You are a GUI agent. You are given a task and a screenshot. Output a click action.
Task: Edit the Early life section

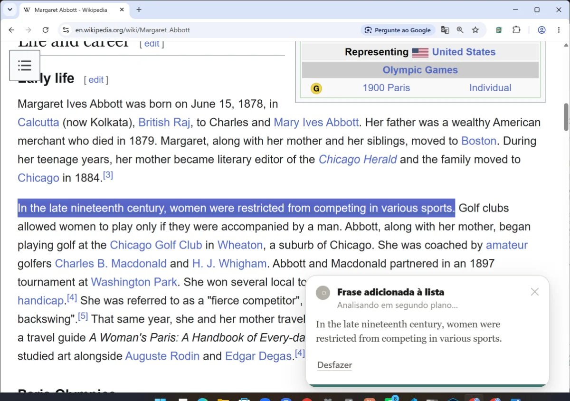(x=96, y=80)
